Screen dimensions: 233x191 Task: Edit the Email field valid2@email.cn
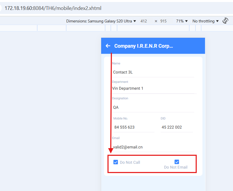153,147
